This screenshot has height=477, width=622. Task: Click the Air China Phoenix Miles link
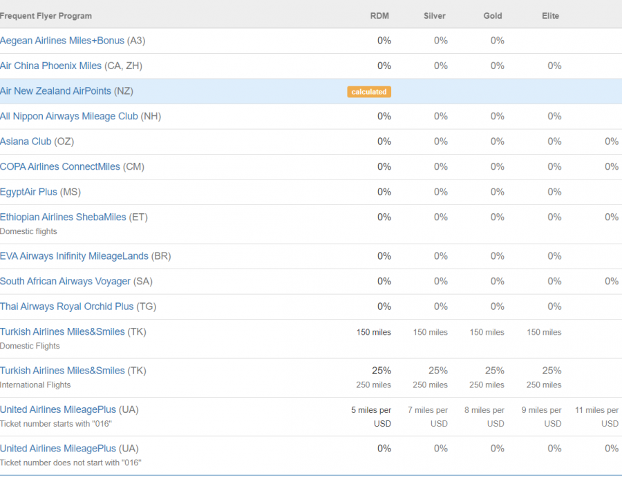51,66
